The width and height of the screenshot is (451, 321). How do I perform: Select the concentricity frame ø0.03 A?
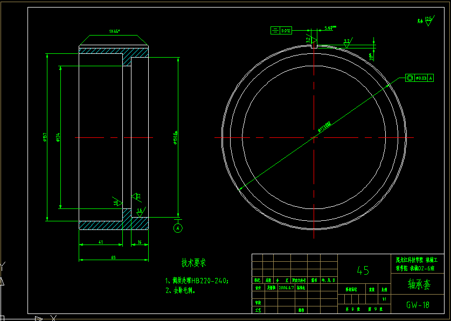(419, 78)
